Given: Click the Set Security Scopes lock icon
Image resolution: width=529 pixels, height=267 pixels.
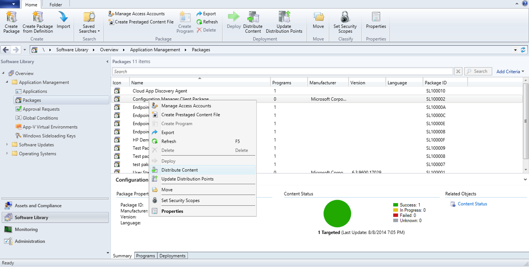Looking at the screenshot, I should (x=345, y=18).
